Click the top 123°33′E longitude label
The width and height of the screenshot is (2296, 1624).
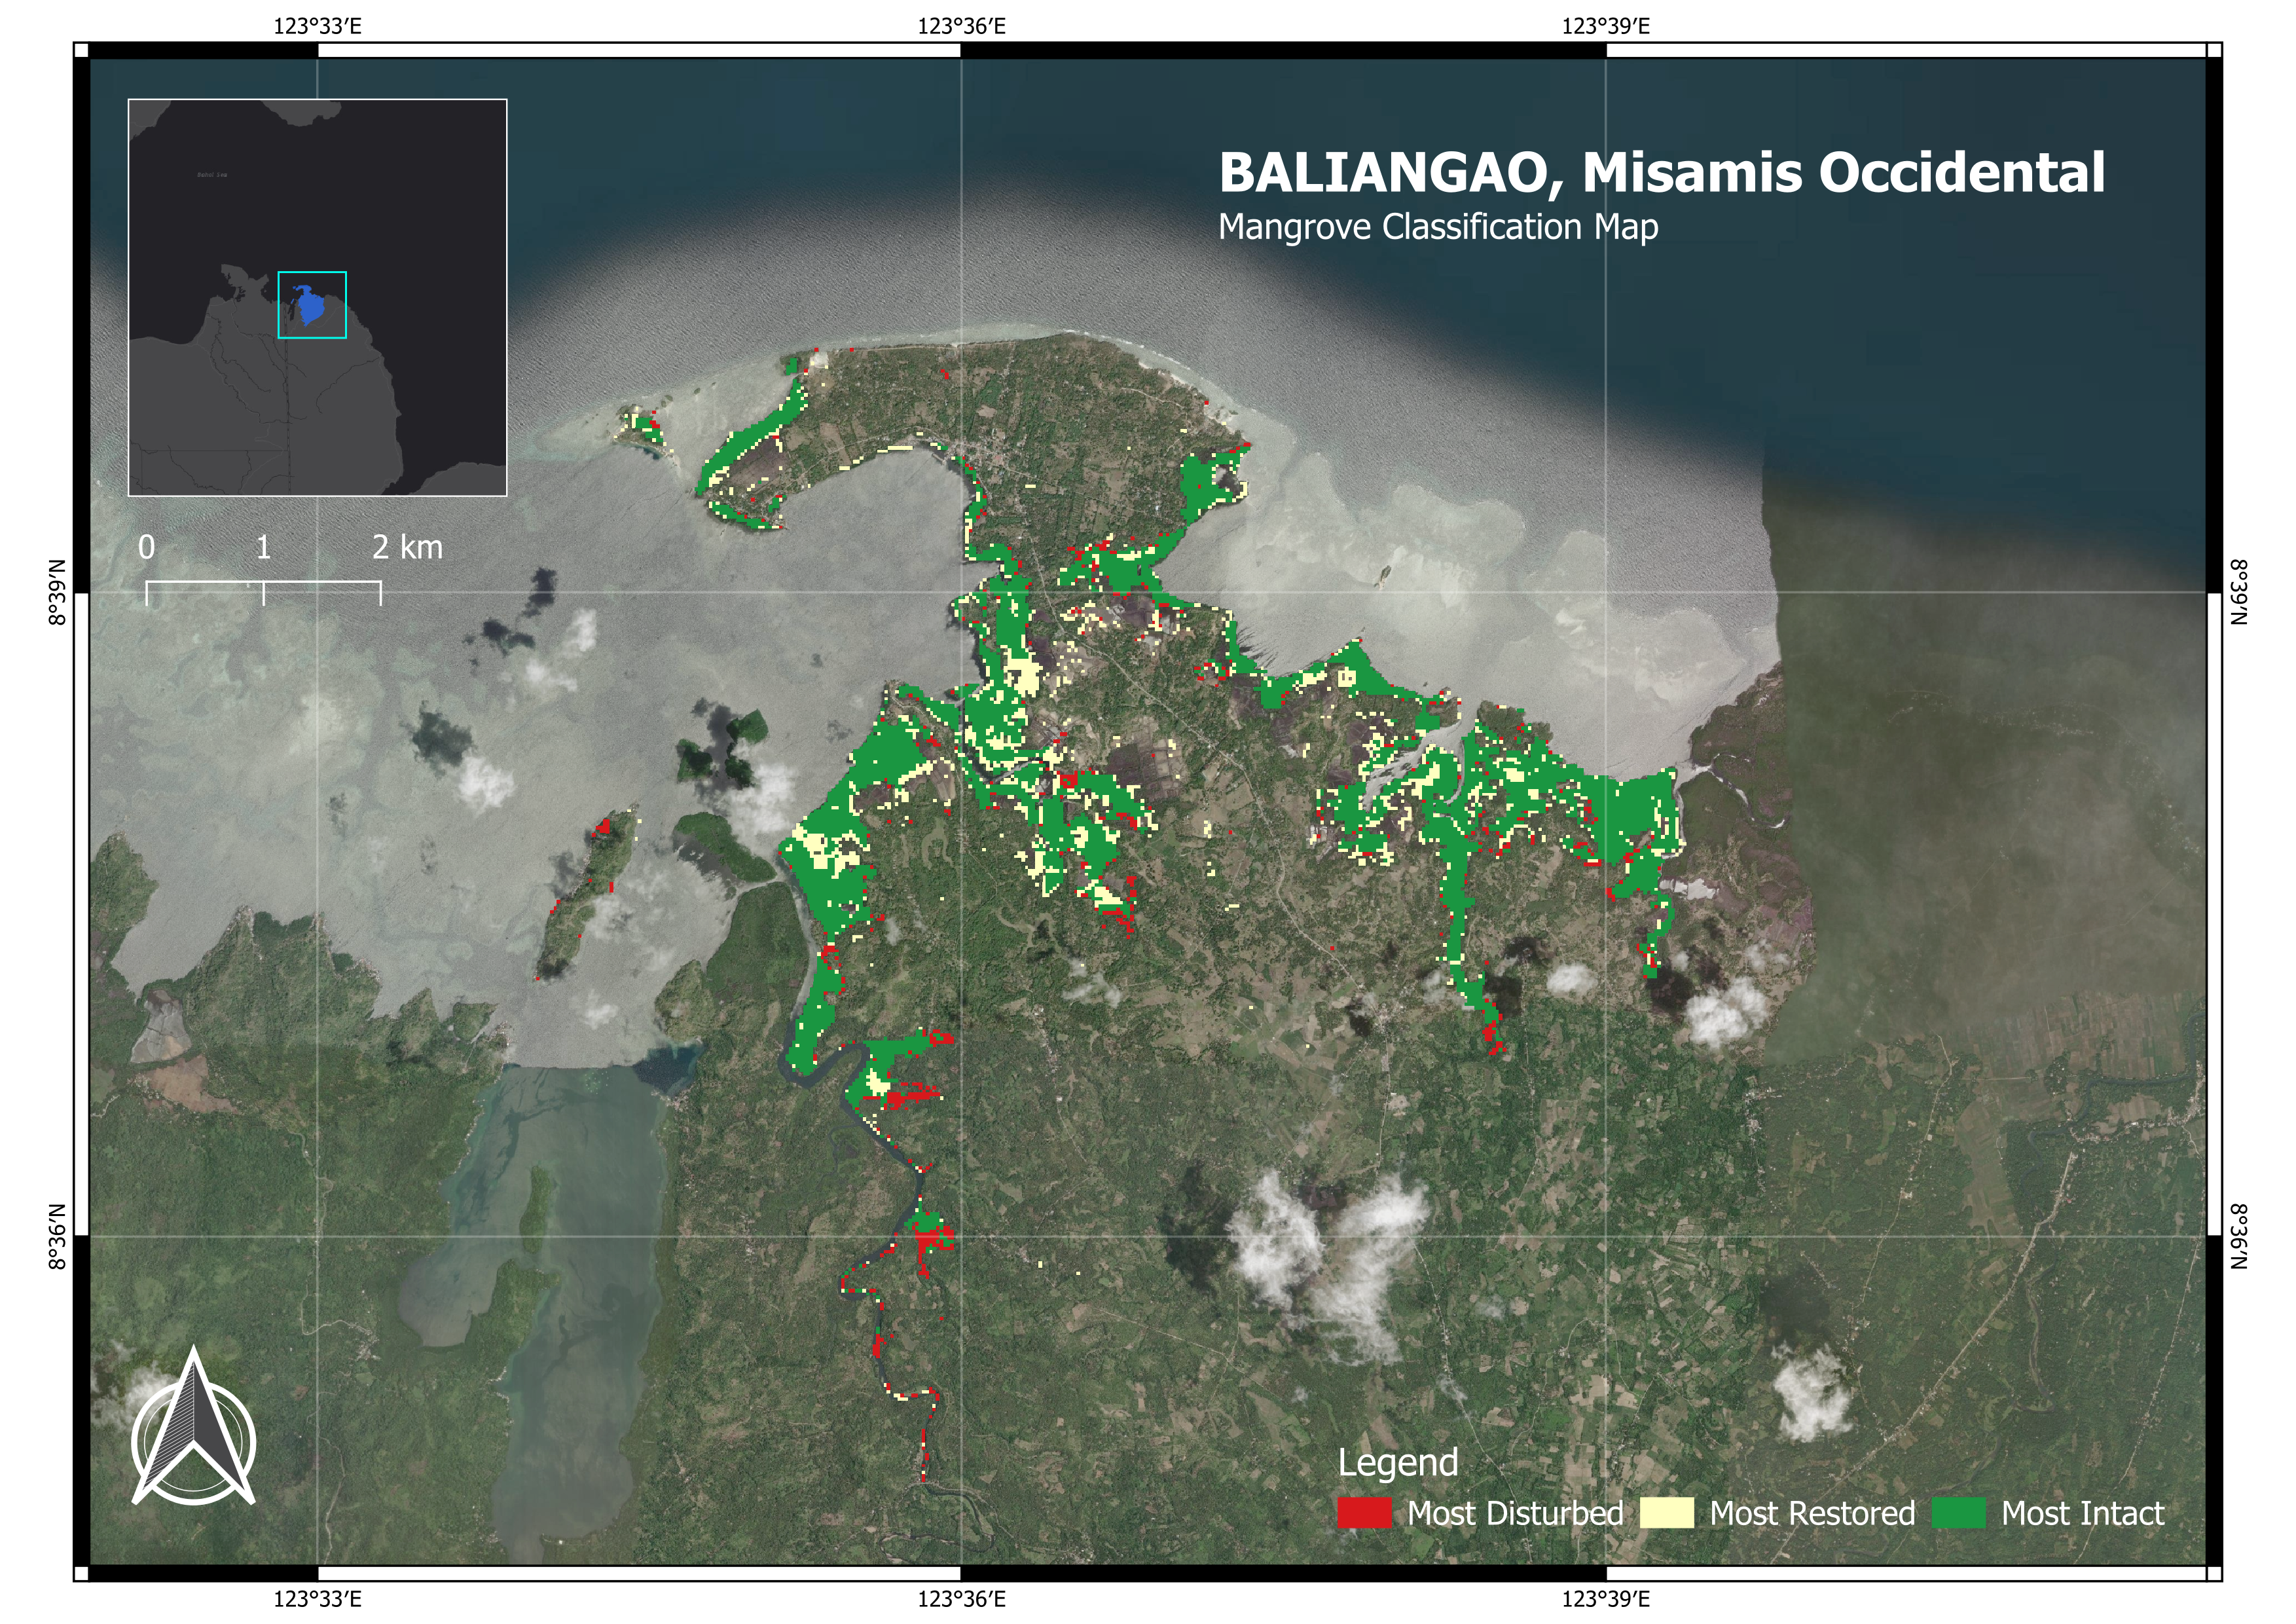[317, 26]
